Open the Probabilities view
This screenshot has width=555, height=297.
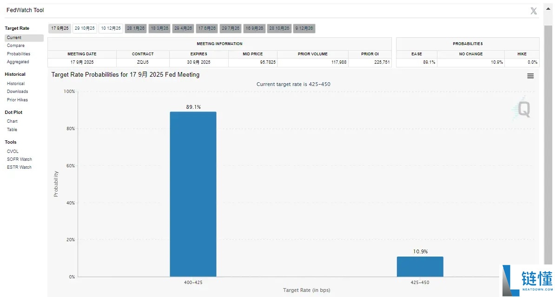click(18, 53)
